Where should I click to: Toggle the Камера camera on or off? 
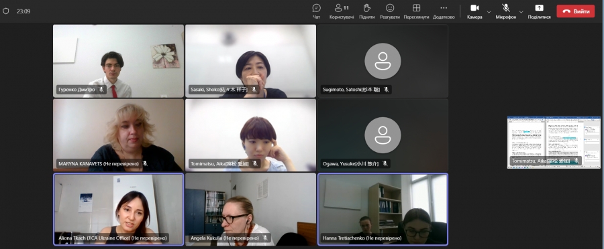click(474, 11)
